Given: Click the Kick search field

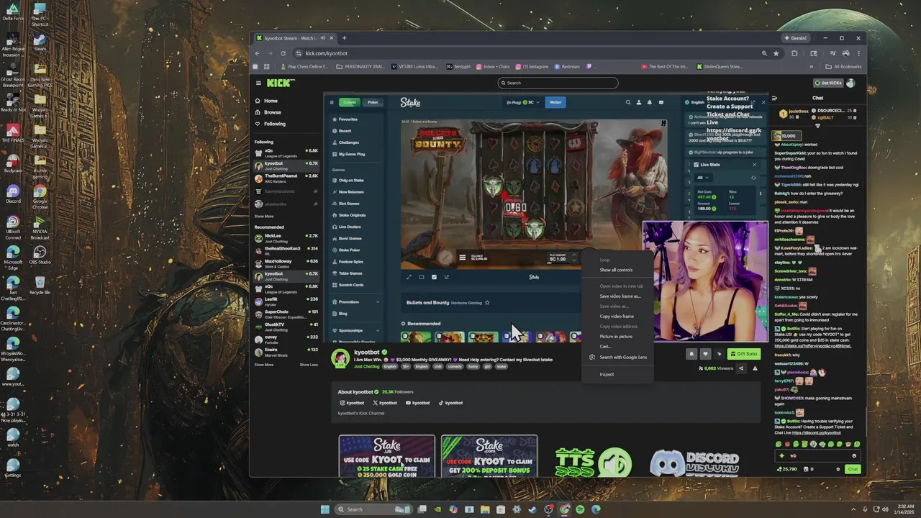Looking at the screenshot, I should point(558,83).
